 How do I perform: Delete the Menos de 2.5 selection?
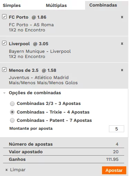point(122,70)
